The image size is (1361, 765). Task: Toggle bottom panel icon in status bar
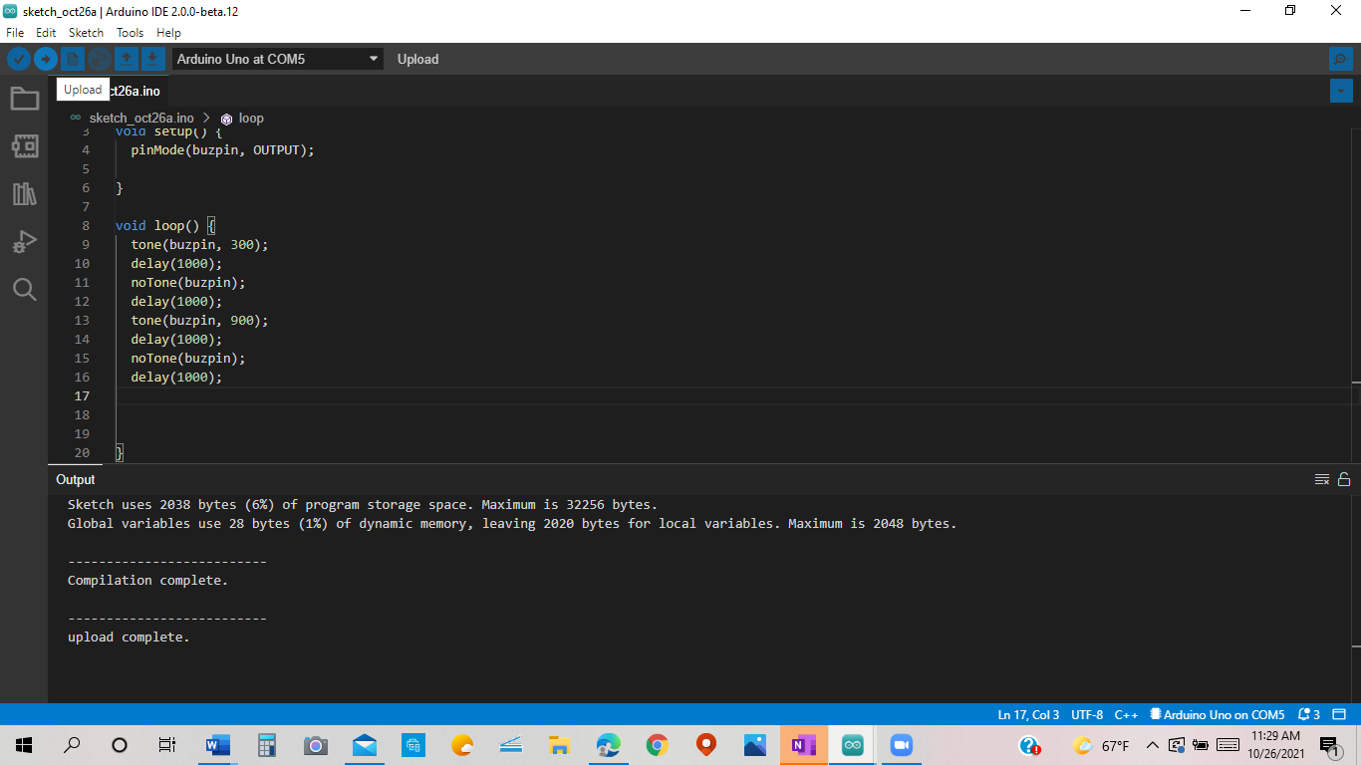coord(1339,714)
